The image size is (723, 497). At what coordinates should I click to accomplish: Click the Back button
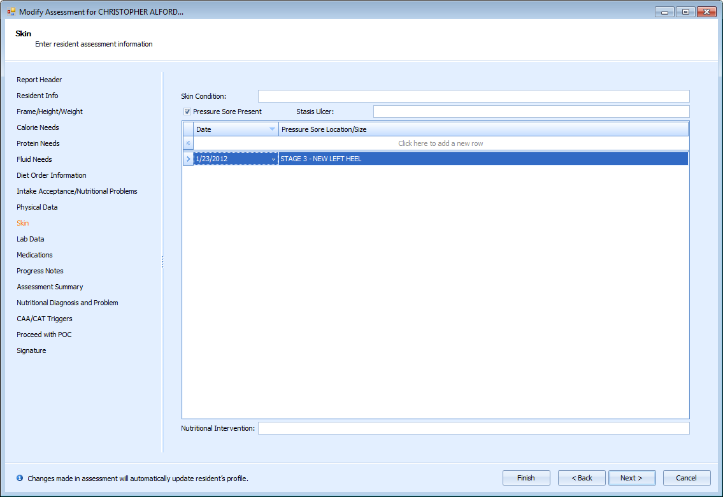[x=582, y=478]
